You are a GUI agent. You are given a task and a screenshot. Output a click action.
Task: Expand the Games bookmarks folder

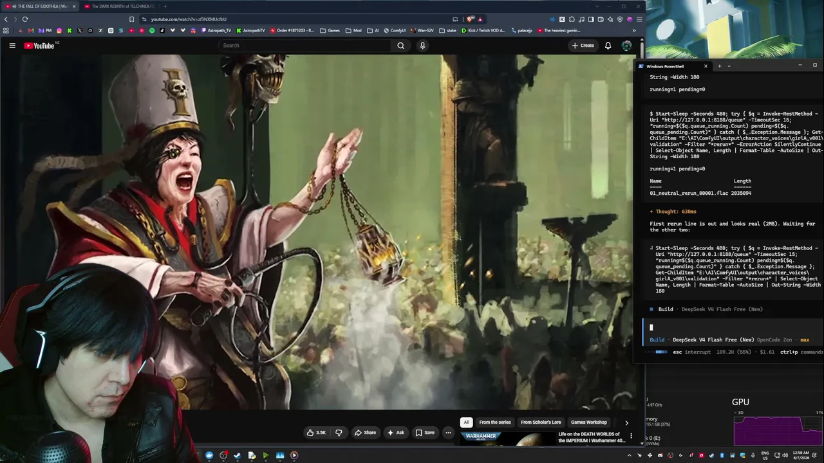[330, 30]
